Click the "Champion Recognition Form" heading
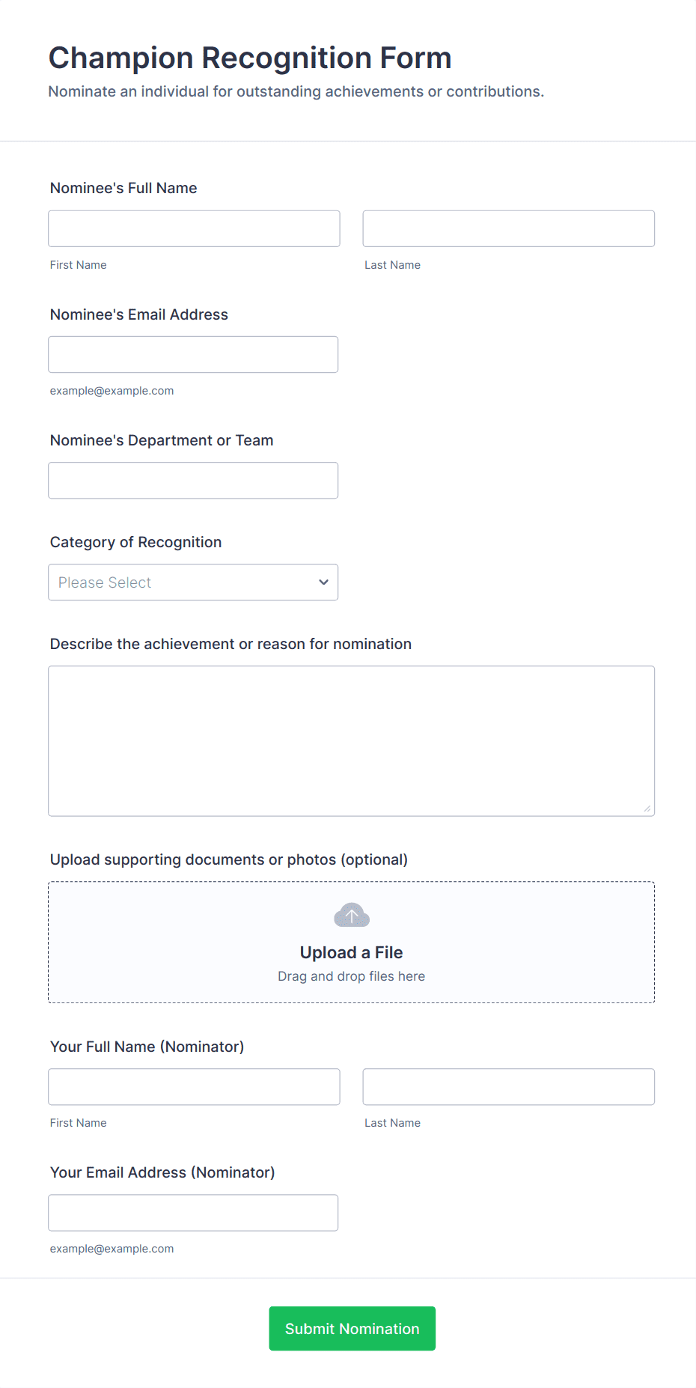Viewport: 696px width, 1388px height. [x=250, y=58]
